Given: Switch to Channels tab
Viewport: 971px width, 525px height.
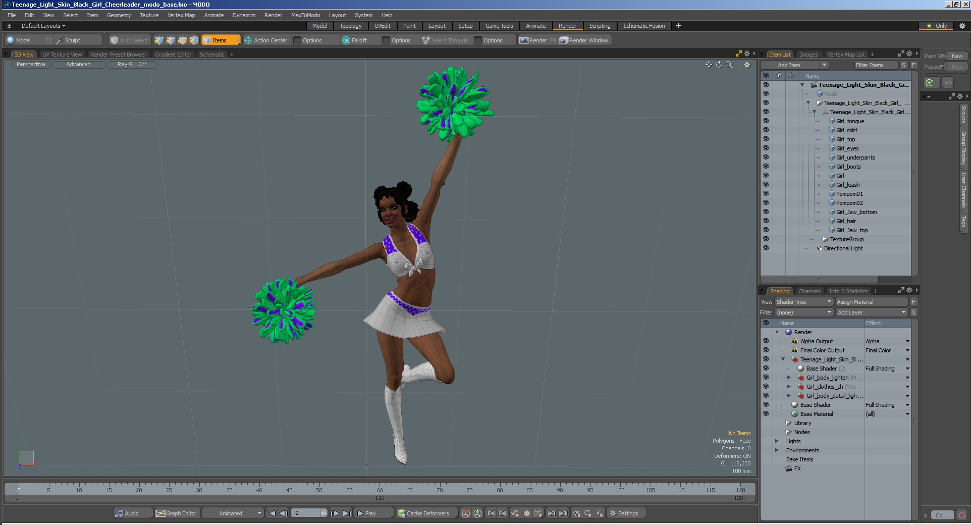Looking at the screenshot, I should [x=810, y=291].
